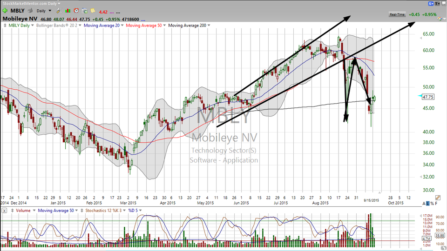Expand the Stochastics 12 %K 3 menu
The image size is (447, 251).
coord(124,211)
